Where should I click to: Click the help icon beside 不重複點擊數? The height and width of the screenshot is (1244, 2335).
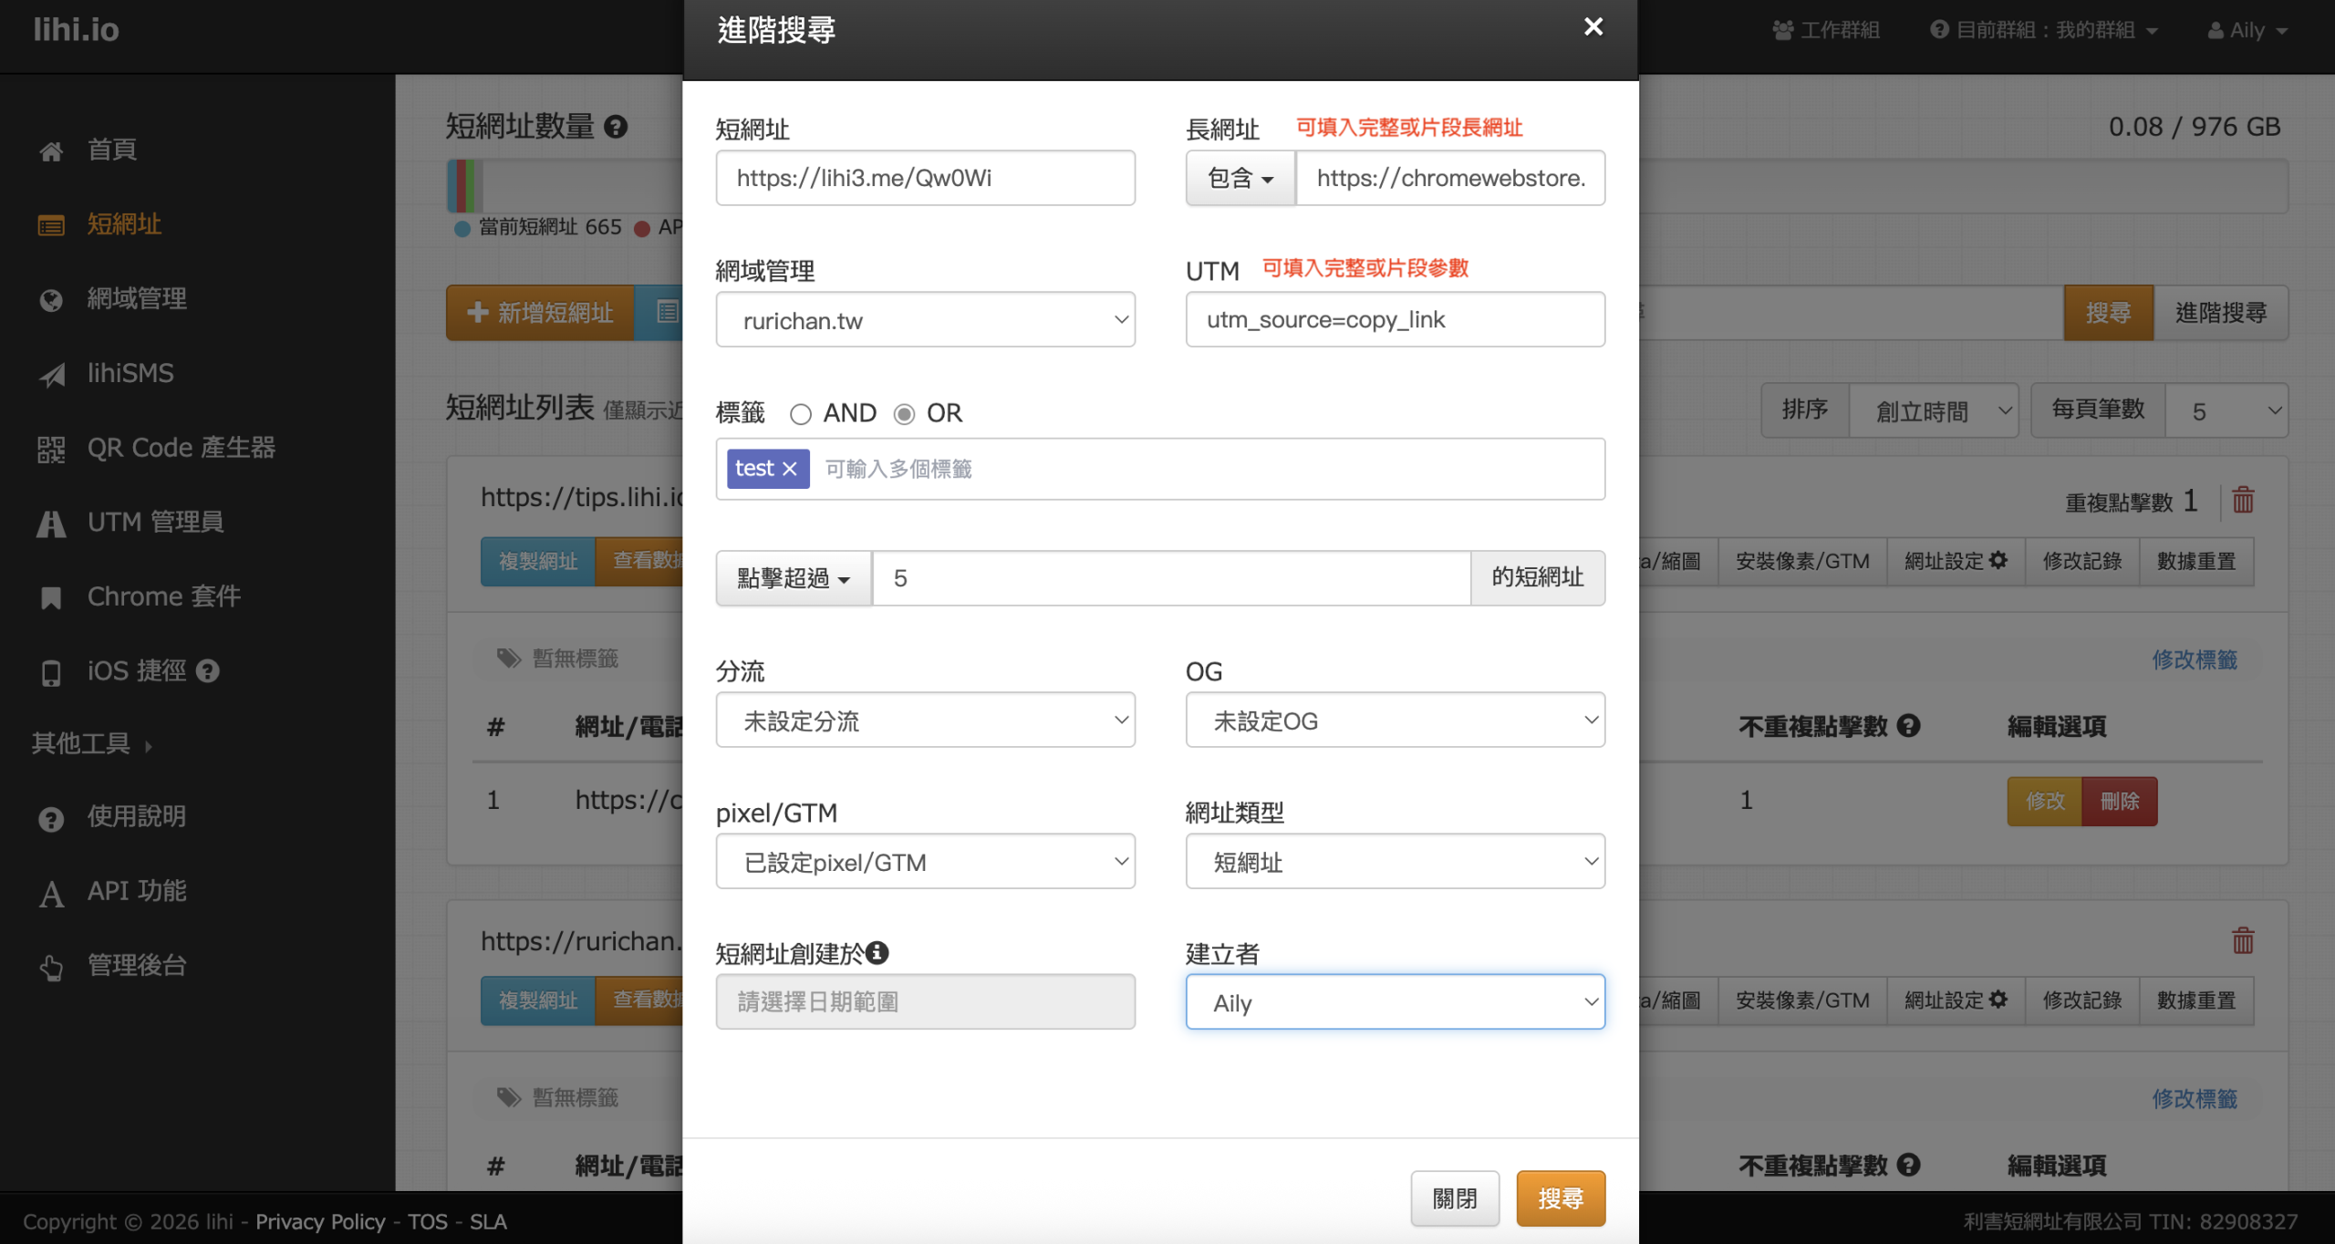(x=1909, y=726)
